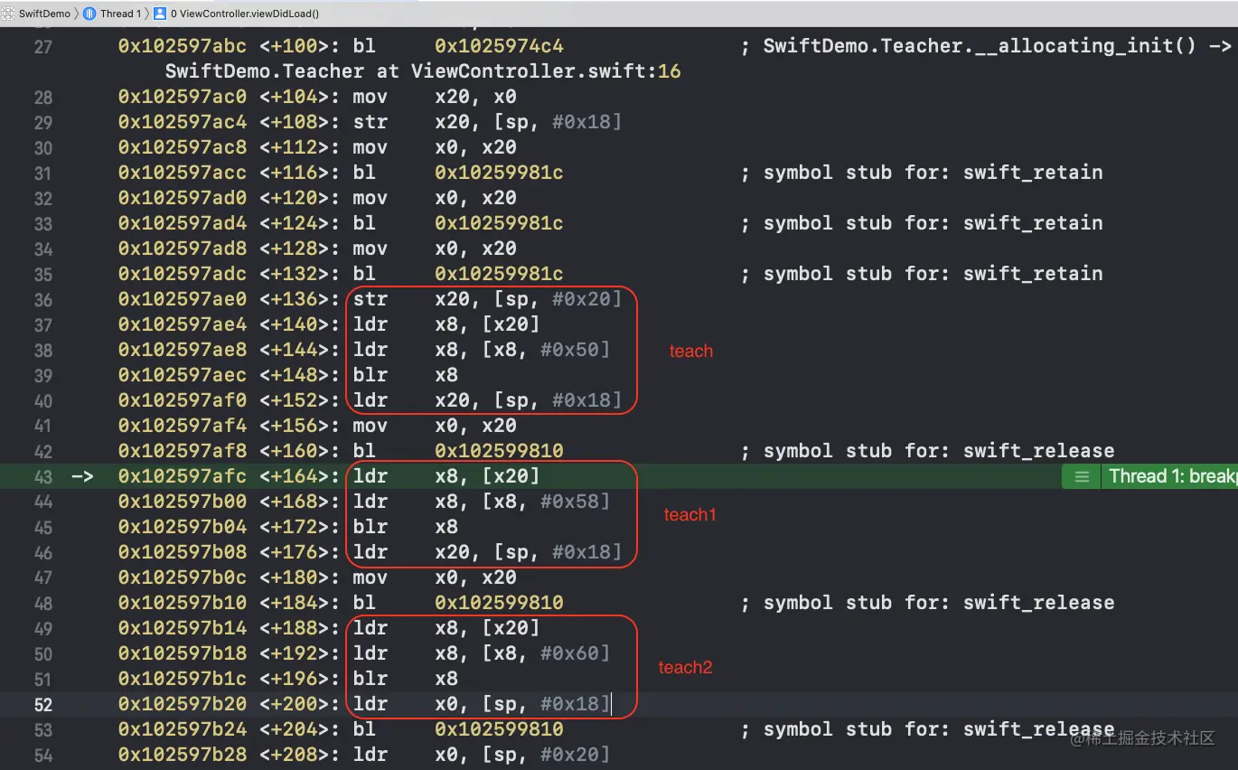Click the stack frame person icon
The height and width of the screenshot is (770, 1238).
tap(160, 14)
